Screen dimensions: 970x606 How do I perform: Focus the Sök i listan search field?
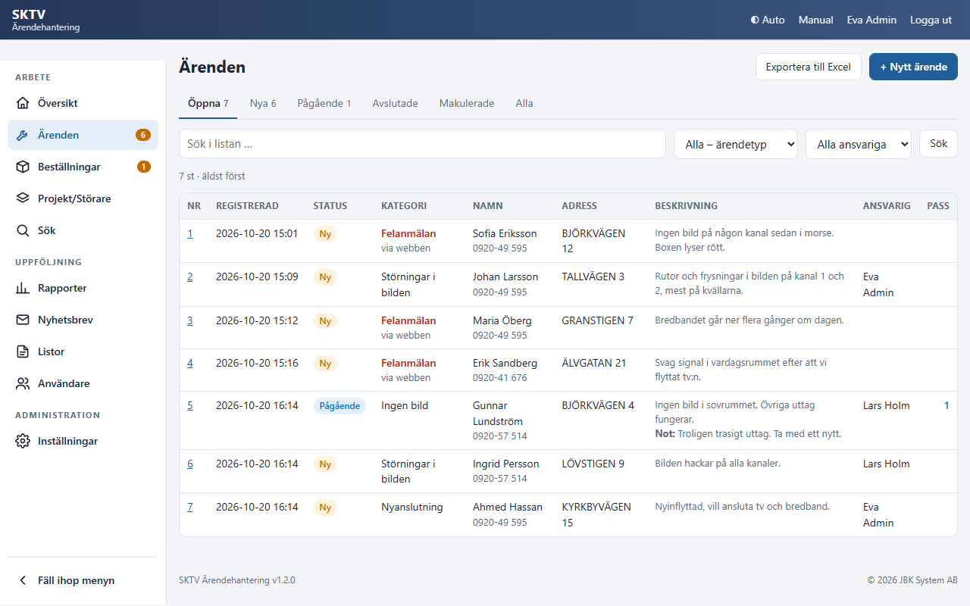[422, 144]
